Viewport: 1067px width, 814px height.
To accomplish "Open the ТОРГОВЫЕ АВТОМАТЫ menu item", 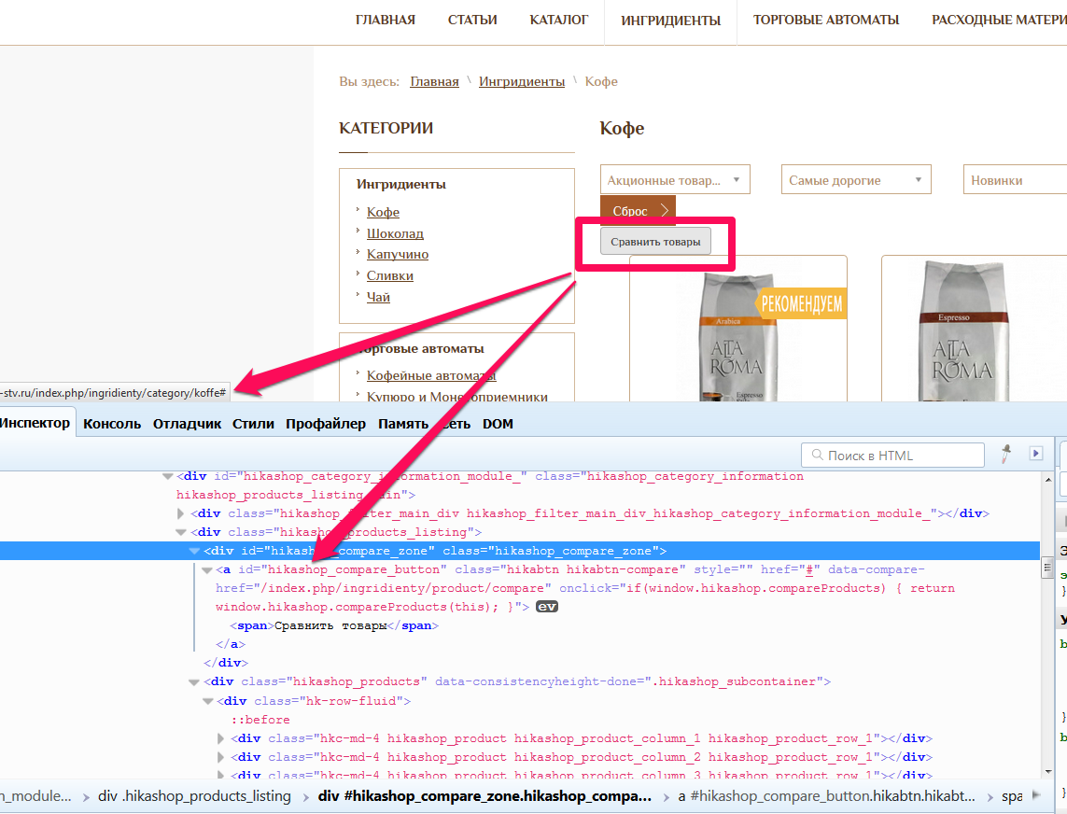I will point(826,20).
